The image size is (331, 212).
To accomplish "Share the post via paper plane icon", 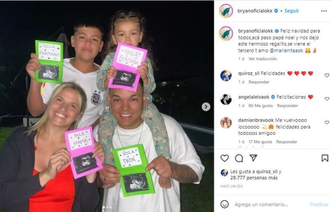I will [253, 158].
